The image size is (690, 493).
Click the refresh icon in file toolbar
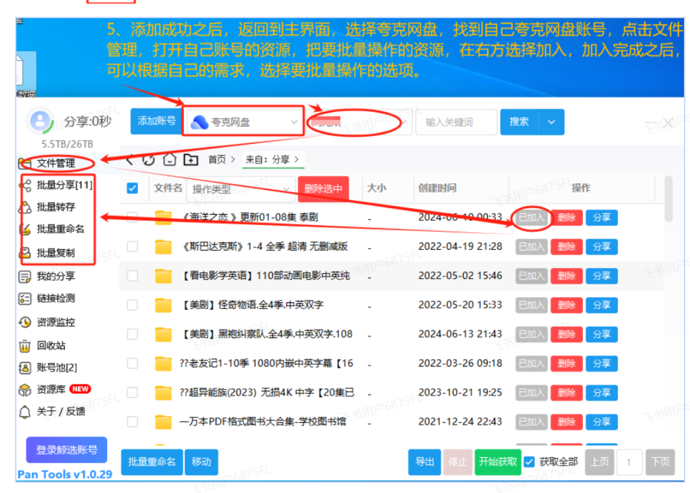pos(149,160)
